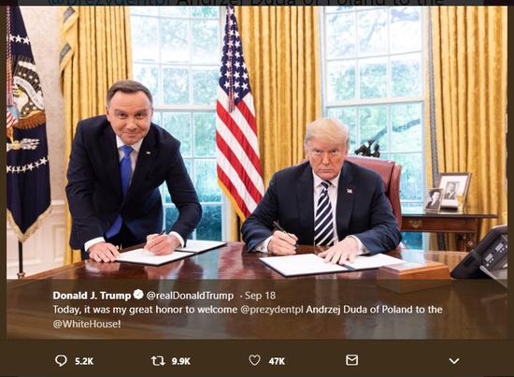Open the Donald J. Trump display name
Image resolution: width=514 pixels, height=377 pixels.
point(92,296)
